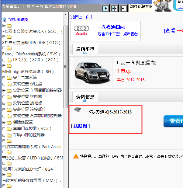The height and width of the screenshot is (188, 183).
Task: Click the blue 查看 button
Action: point(173,121)
